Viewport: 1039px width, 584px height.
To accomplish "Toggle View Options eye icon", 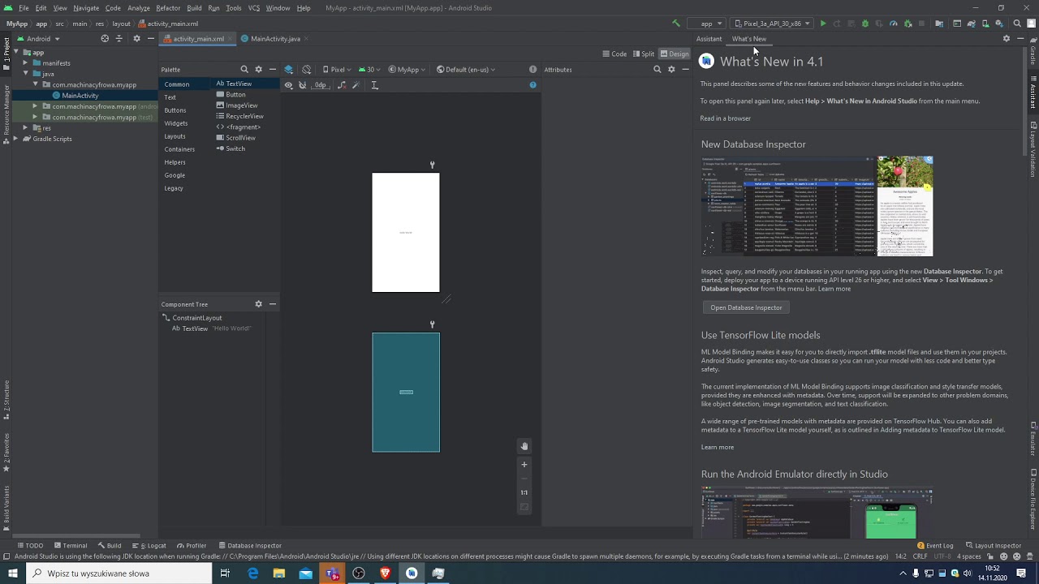I will pos(288,85).
